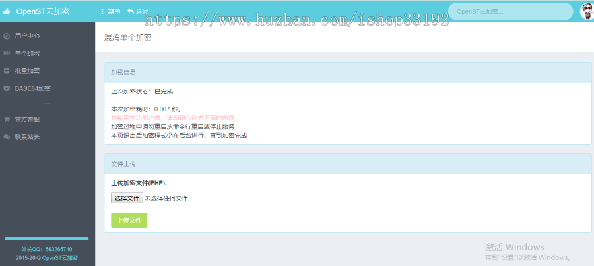Click the pink warning notice line
Viewport: 594px width, 266px height.
[x=173, y=118]
